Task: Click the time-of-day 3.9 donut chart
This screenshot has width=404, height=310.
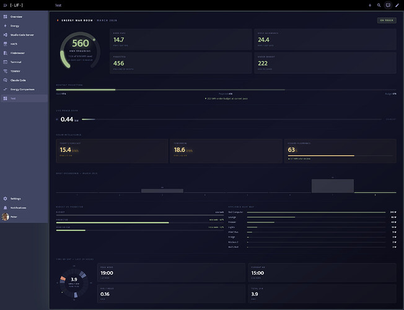Action: [x=74, y=283]
